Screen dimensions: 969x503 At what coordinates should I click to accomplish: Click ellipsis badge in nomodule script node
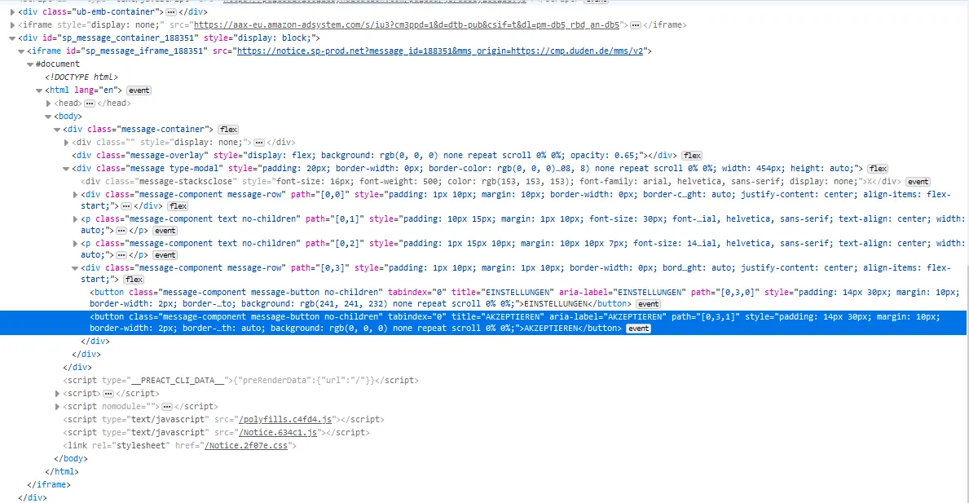pyautogui.click(x=167, y=407)
